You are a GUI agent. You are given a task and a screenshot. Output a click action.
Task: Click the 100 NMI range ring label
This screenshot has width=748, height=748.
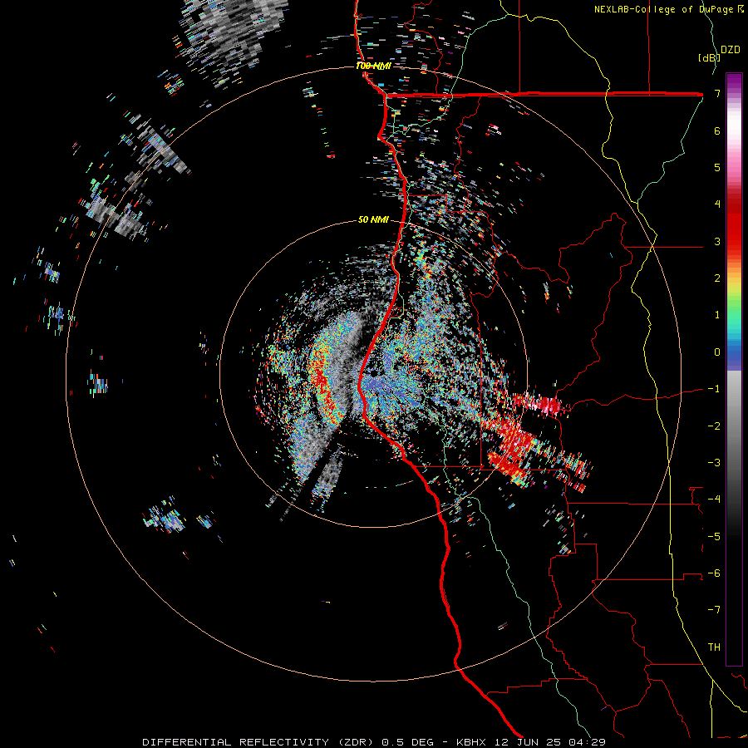[x=373, y=66]
